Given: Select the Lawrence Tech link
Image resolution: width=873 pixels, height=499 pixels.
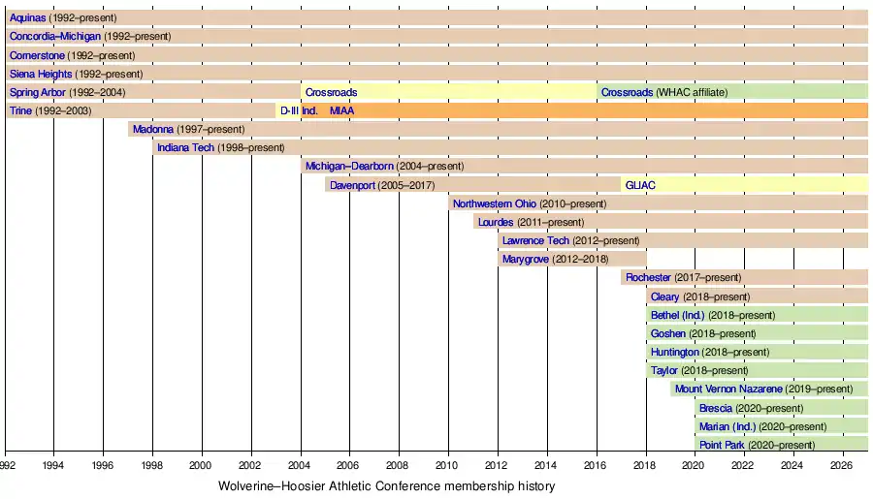Looking at the screenshot, I should tap(535, 240).
